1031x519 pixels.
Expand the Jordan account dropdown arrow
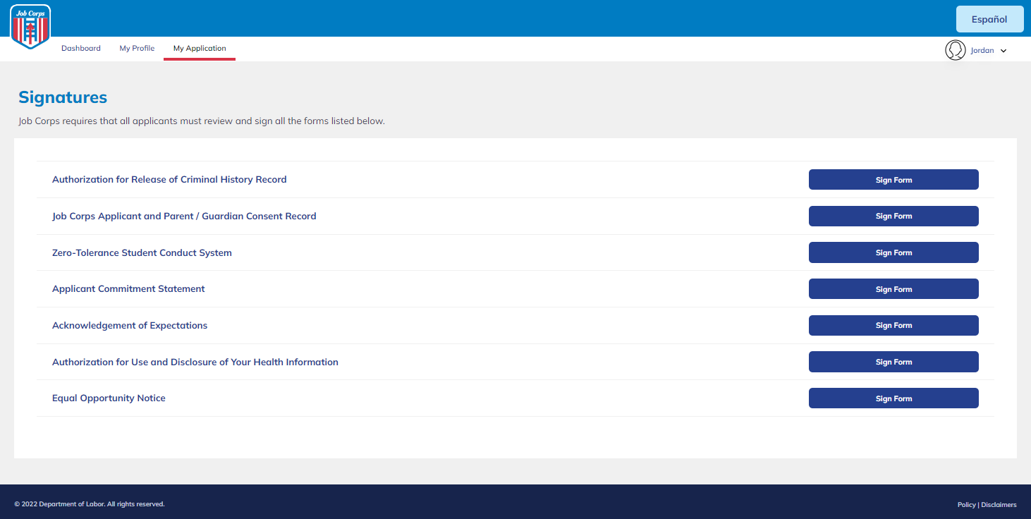[x=1003, y=51]
